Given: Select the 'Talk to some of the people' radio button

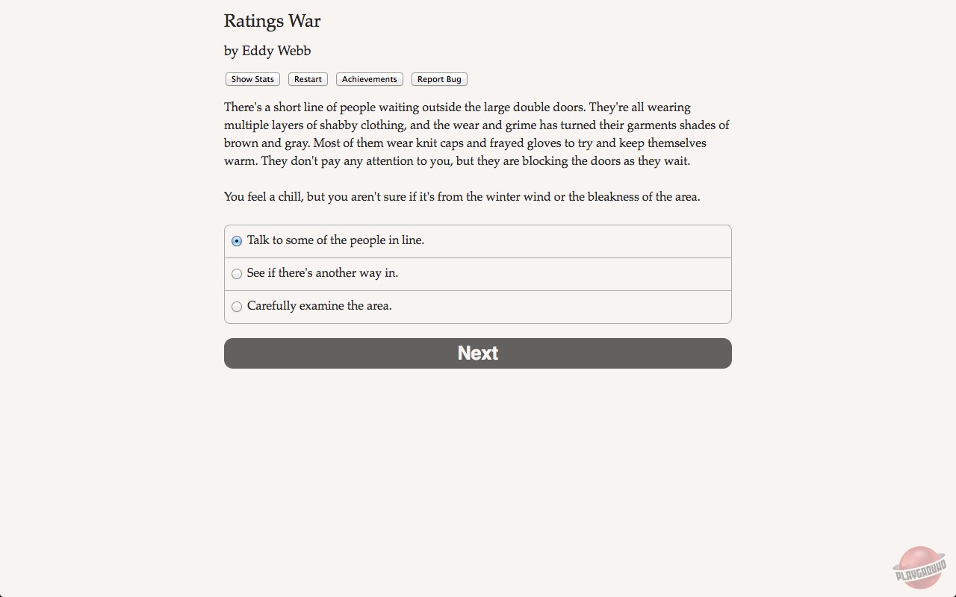Looking at the screenshot, I should coord(237,241).
